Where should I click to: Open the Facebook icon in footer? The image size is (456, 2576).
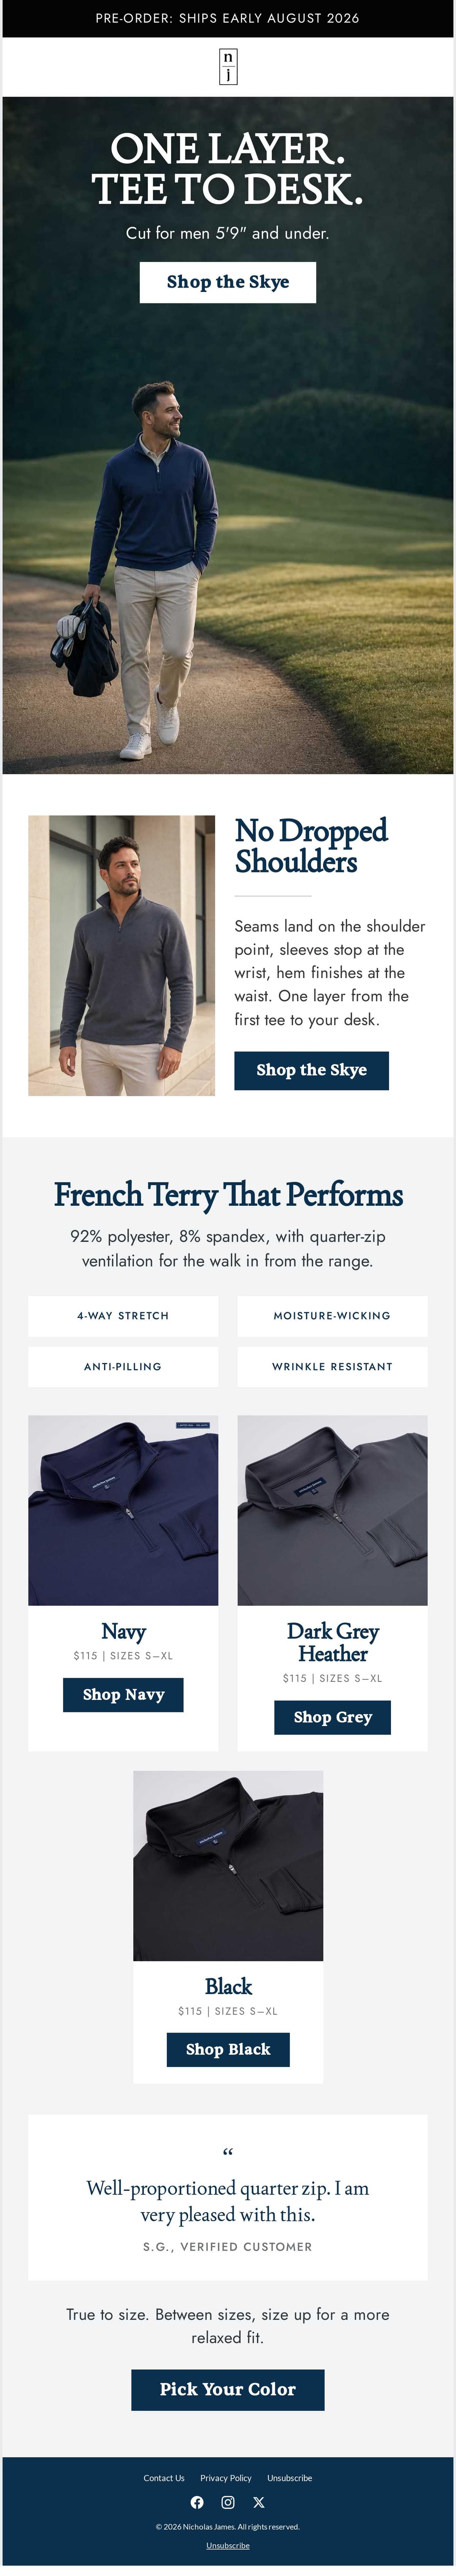point(196,2502)
